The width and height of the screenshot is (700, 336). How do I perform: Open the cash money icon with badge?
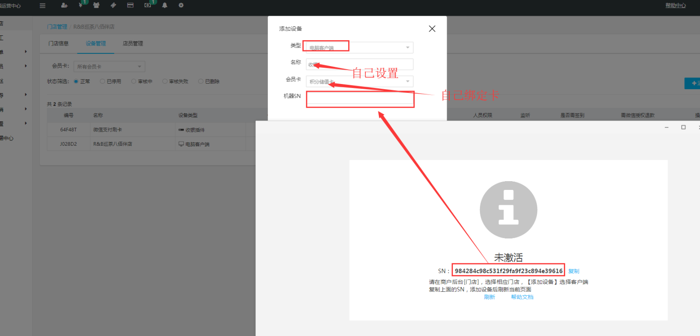tap(148, 5)
